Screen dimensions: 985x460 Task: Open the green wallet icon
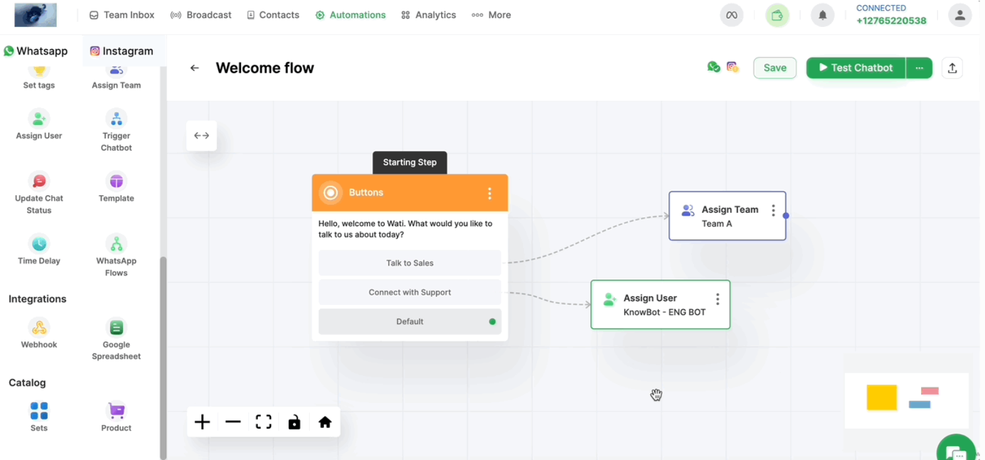coord(777,15)
